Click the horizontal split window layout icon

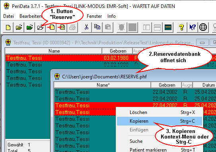point(157,27)
